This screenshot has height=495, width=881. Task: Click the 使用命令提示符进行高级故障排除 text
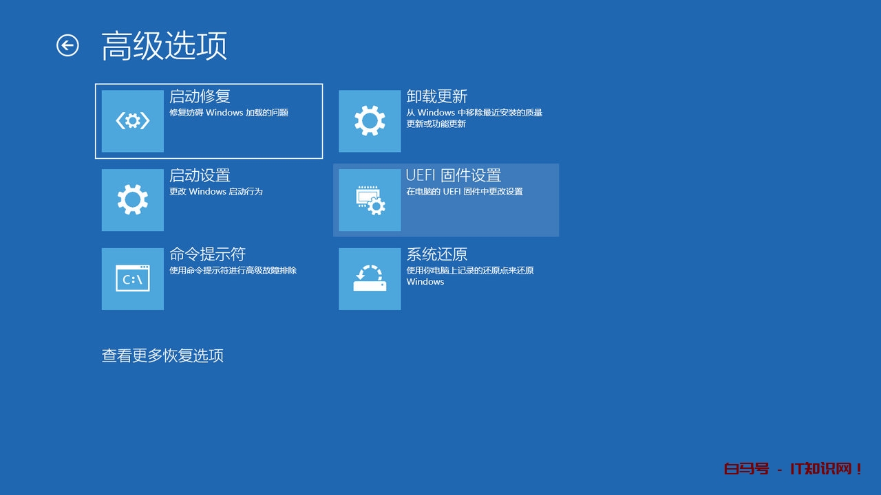coord(233,270)
